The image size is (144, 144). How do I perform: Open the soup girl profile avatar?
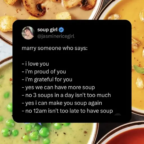[x=28, y=33]
